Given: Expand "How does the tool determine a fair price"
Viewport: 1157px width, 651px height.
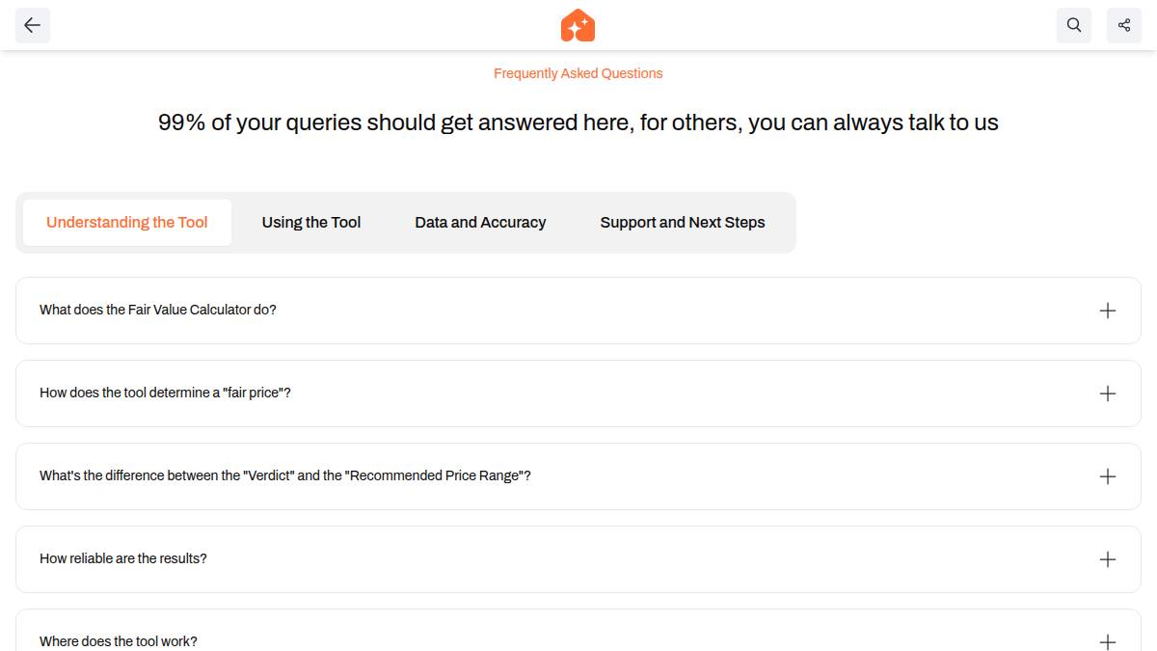Looking at the screenshot, I should pos(165,393).
